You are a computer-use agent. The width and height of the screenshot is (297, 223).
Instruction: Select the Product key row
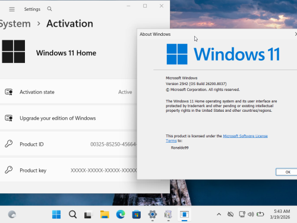68,171
